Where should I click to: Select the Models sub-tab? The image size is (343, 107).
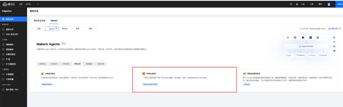tap(65, 29)
